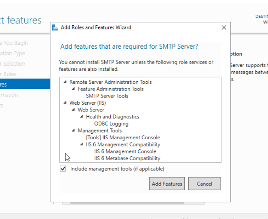Collapse the Web Server sub-node
Screen dimensions: 268x219
(73, 109)
